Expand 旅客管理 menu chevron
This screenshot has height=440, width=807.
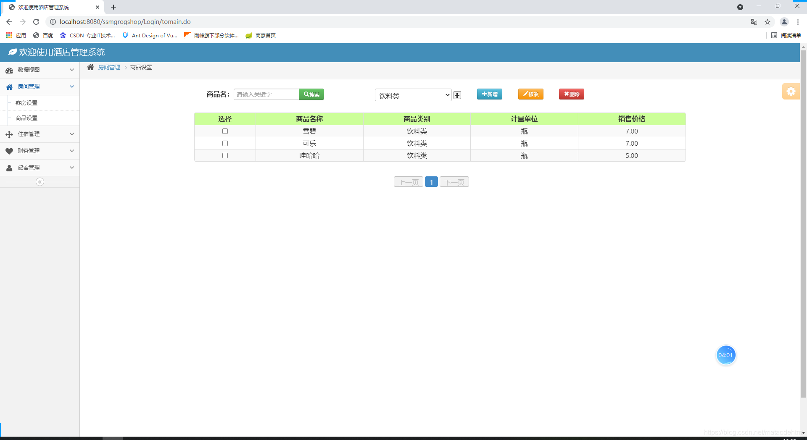click(72, 168)
